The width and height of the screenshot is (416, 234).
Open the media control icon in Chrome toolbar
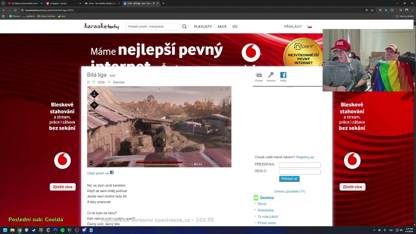[400, 10]
